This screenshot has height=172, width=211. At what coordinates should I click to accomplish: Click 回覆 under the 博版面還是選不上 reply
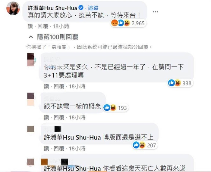[59, 149]
